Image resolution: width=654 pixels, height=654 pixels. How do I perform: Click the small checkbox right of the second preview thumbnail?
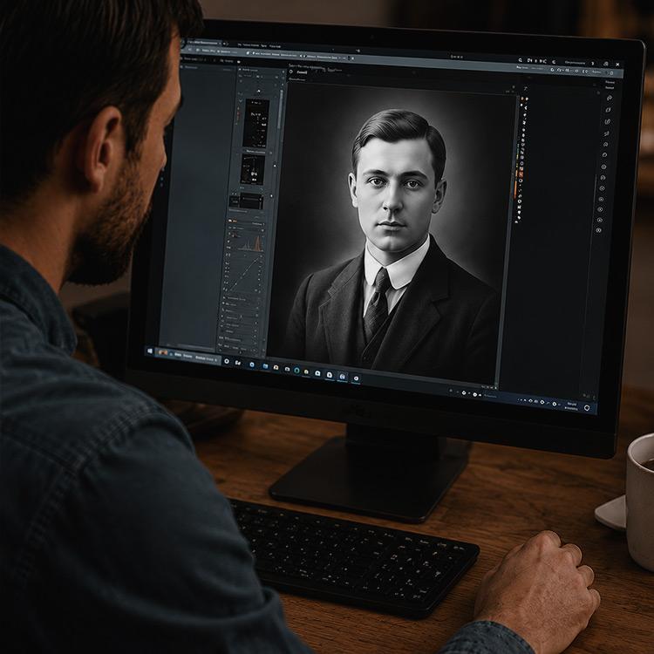(275, 165)
